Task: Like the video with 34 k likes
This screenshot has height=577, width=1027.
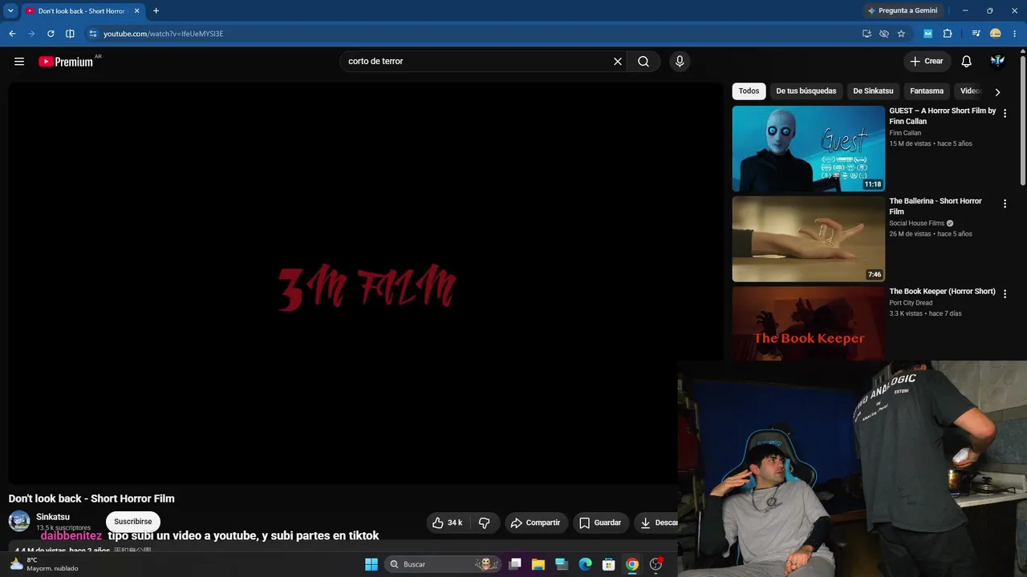Action: pyautogui.click(x=448, y=523)
